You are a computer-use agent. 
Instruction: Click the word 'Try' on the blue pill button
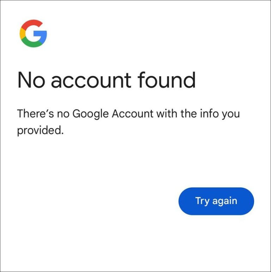(202, 201)
